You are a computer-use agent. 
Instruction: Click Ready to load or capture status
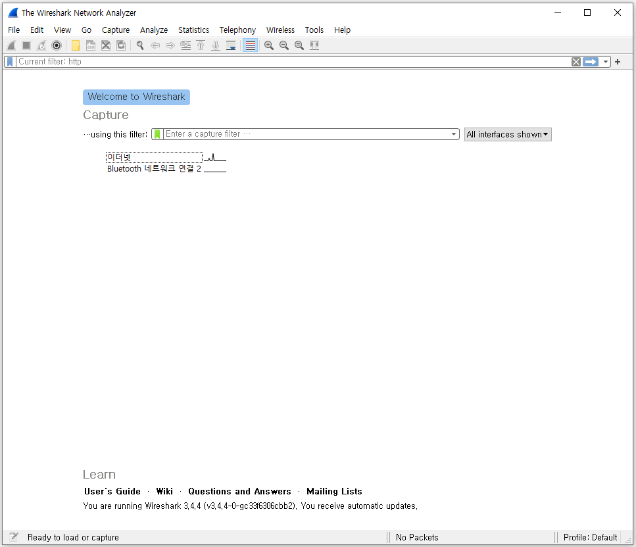(x=73, y=537)
